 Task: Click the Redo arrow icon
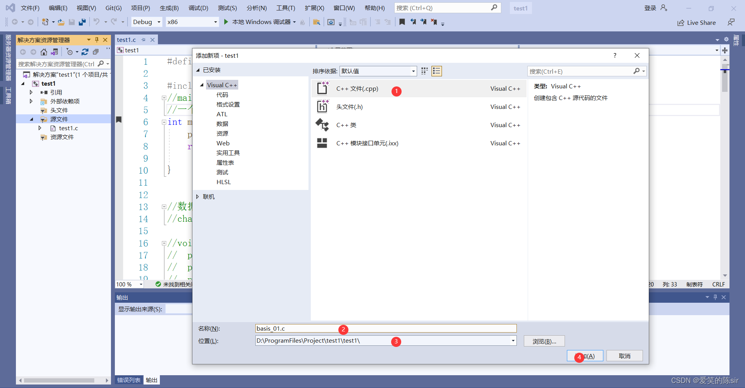(114, 22)
